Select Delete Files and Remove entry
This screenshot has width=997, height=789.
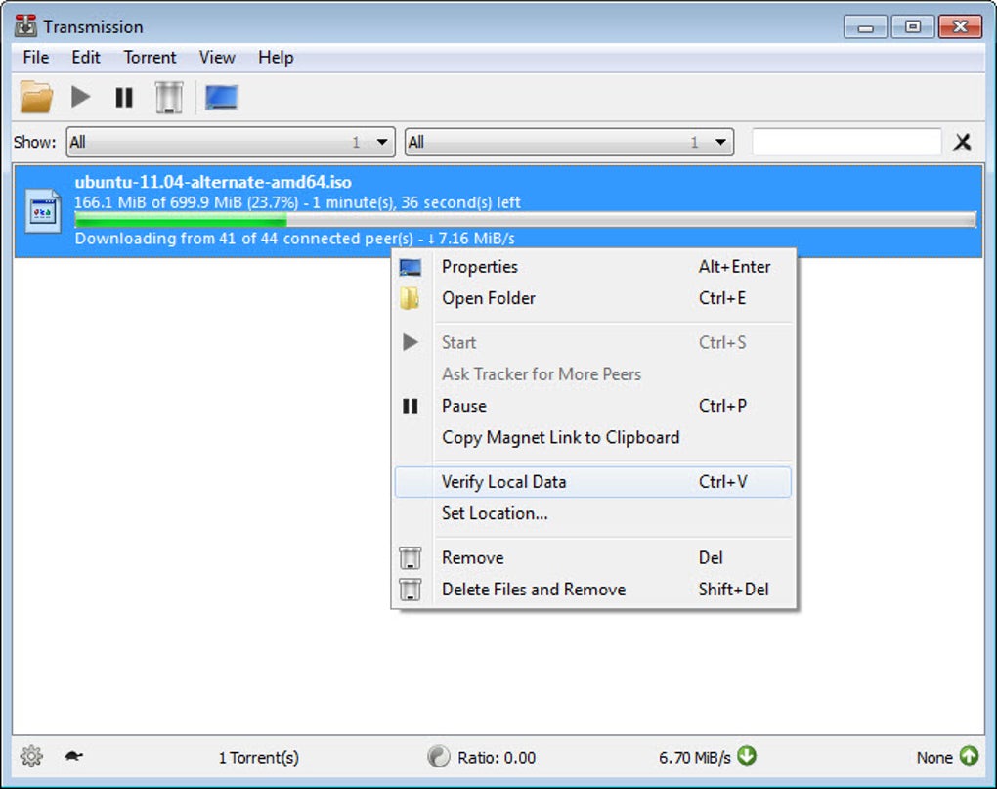point(592,590)
